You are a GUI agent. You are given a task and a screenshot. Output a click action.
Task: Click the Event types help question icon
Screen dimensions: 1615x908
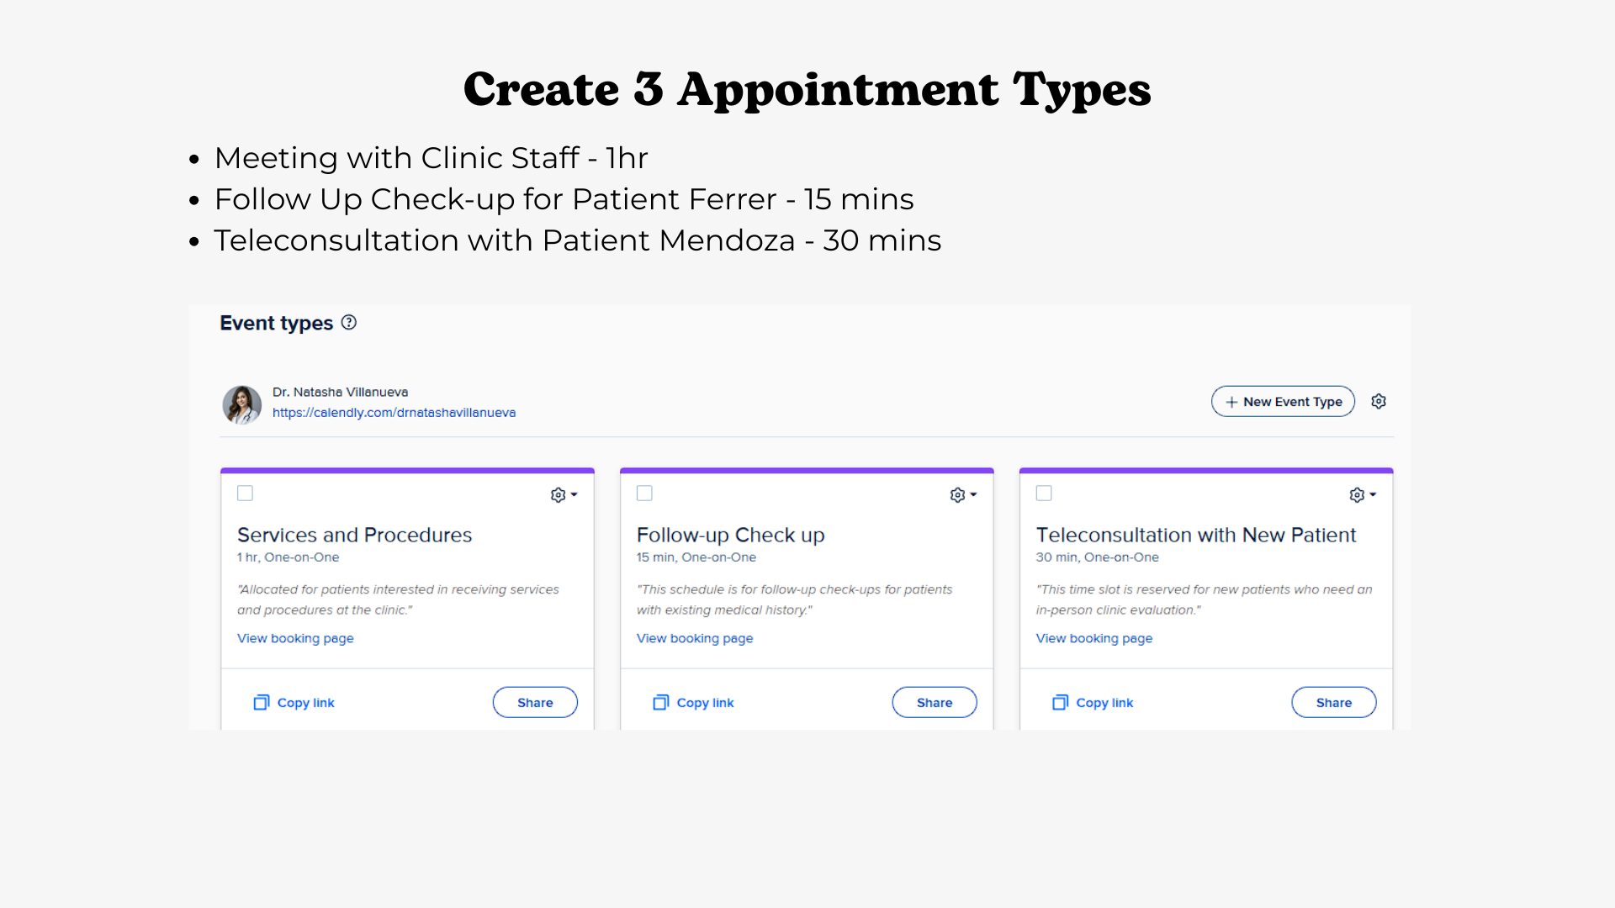[349, 322]
